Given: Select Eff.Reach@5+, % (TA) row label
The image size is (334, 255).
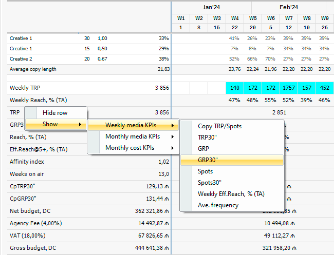Looking at the screenshot, I should (39, 149).
